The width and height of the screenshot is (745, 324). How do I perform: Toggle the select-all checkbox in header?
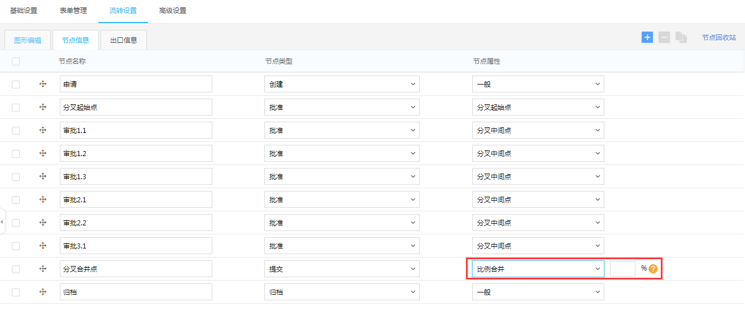click(x=16, y=61)
